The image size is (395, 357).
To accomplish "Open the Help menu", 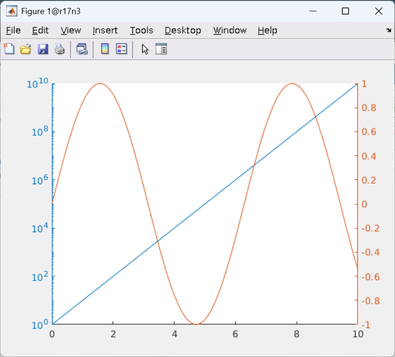I will click(267, 30).
